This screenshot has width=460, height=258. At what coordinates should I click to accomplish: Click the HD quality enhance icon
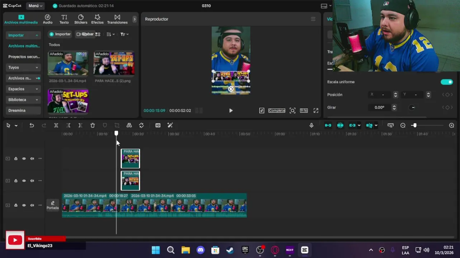(x=158, y=125)
